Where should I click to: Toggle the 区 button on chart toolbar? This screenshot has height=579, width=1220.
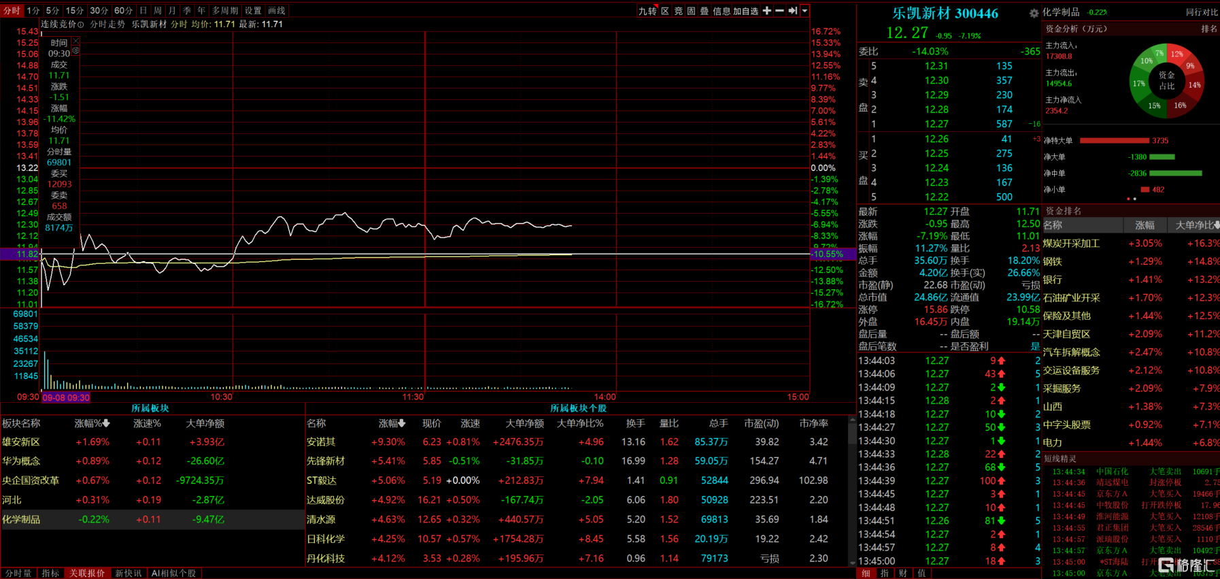point(665,11)
